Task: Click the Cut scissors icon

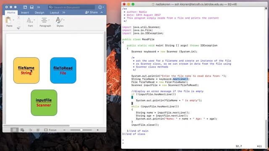Action: (x=18, y=18)
